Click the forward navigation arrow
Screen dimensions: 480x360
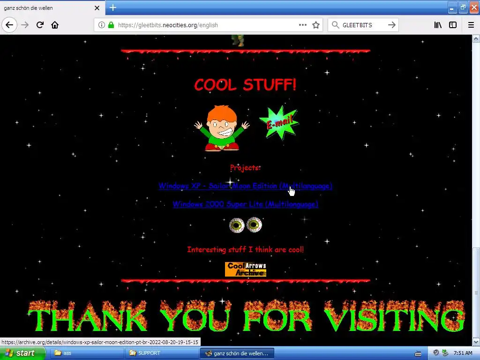pos(25,25)
